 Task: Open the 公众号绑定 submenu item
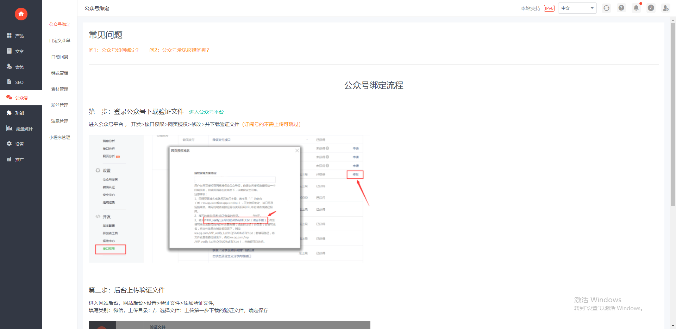tap(60, 25)
